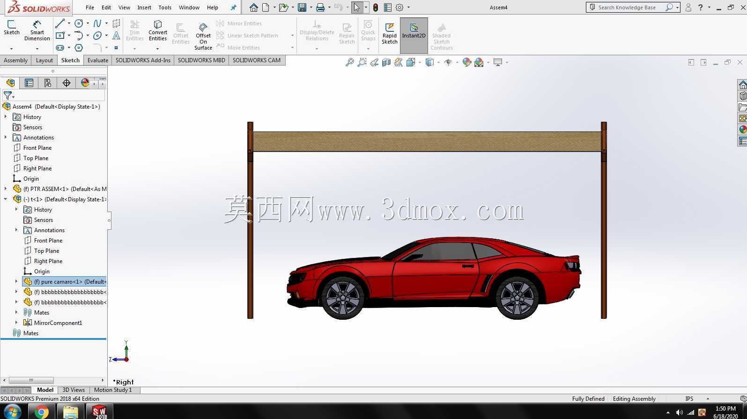Toggle the Sketch button on ribbon
This screenshot has width=747, height=419.
coord(12,27)
